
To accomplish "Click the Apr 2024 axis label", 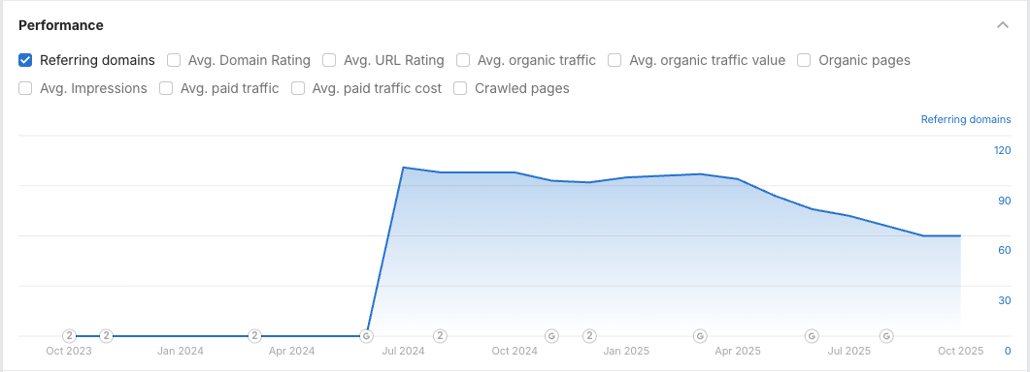I will click(291, 351).
